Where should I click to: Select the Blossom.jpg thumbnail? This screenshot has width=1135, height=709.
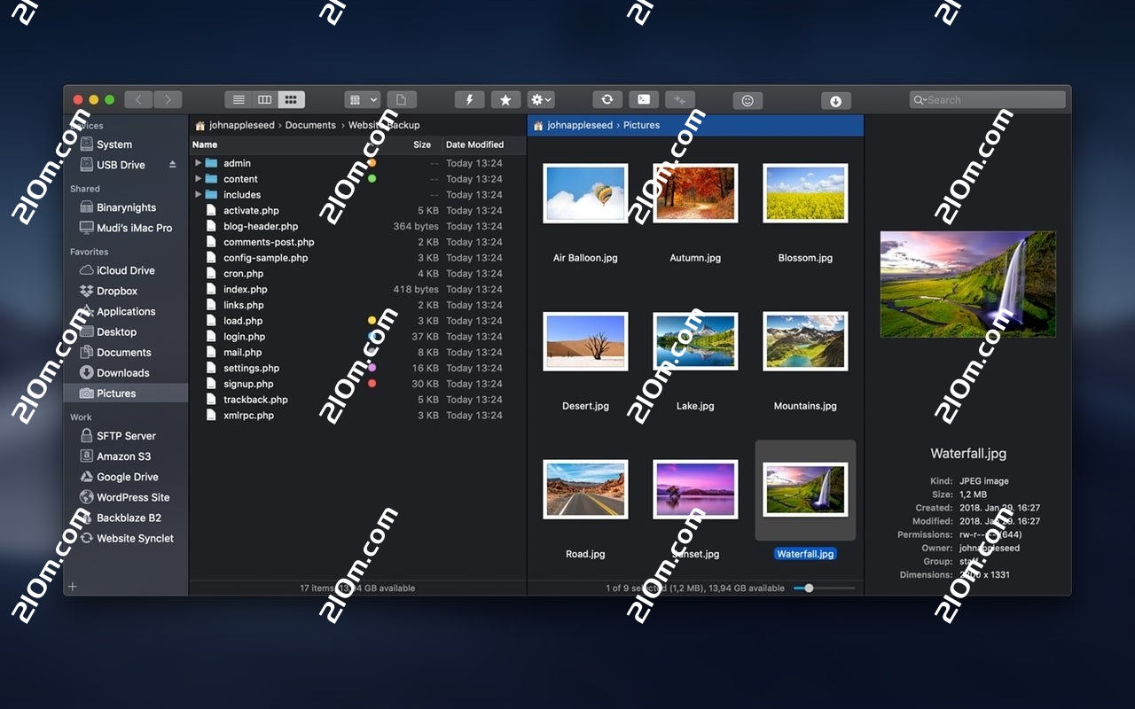(805, 193)
